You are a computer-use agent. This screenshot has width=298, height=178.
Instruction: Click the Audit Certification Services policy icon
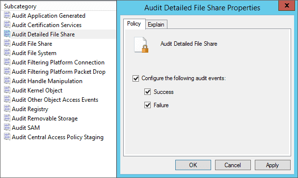[x=7, y=25]
